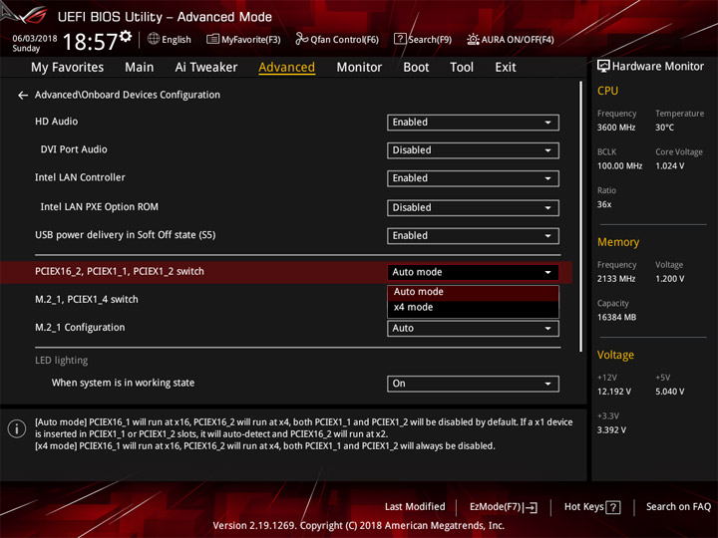This screenshot has width=718, height=538.
Task: Open Hot Keys help
Action: (592, 507)
